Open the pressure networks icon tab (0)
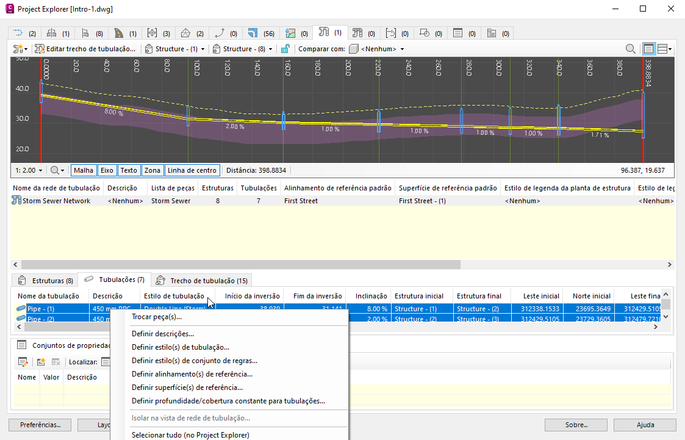 pyautogui.click(x=364, y=33)
